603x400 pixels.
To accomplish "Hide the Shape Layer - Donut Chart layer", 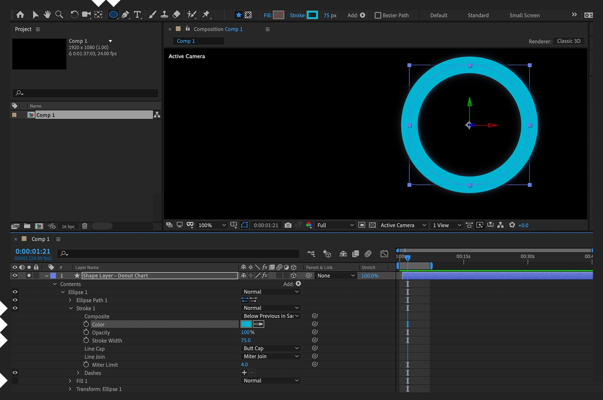I will coord(15,276).
